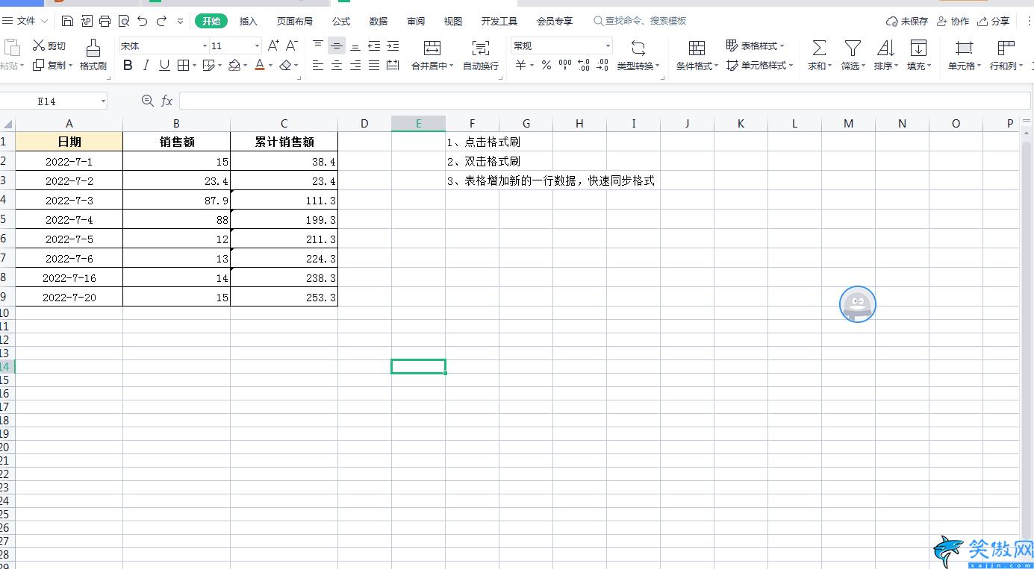Click the fx insert function icon
This screenshot has width=1034, height=569.
tap(167, 101)
